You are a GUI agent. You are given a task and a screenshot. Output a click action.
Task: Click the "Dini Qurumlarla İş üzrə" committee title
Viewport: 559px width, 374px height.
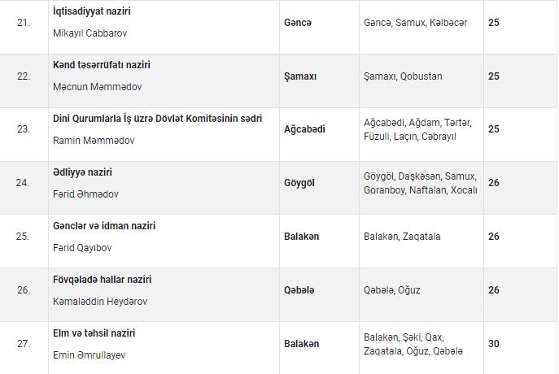click(x=157, y=119)
